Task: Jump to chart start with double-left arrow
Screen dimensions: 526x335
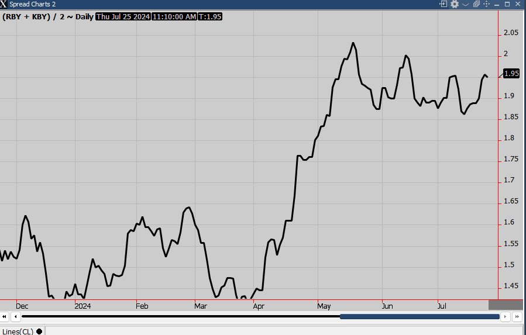Action: [x=4, y=316]
